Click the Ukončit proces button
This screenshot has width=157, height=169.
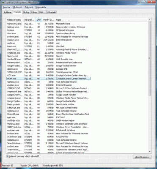click(x=142, y=157)
